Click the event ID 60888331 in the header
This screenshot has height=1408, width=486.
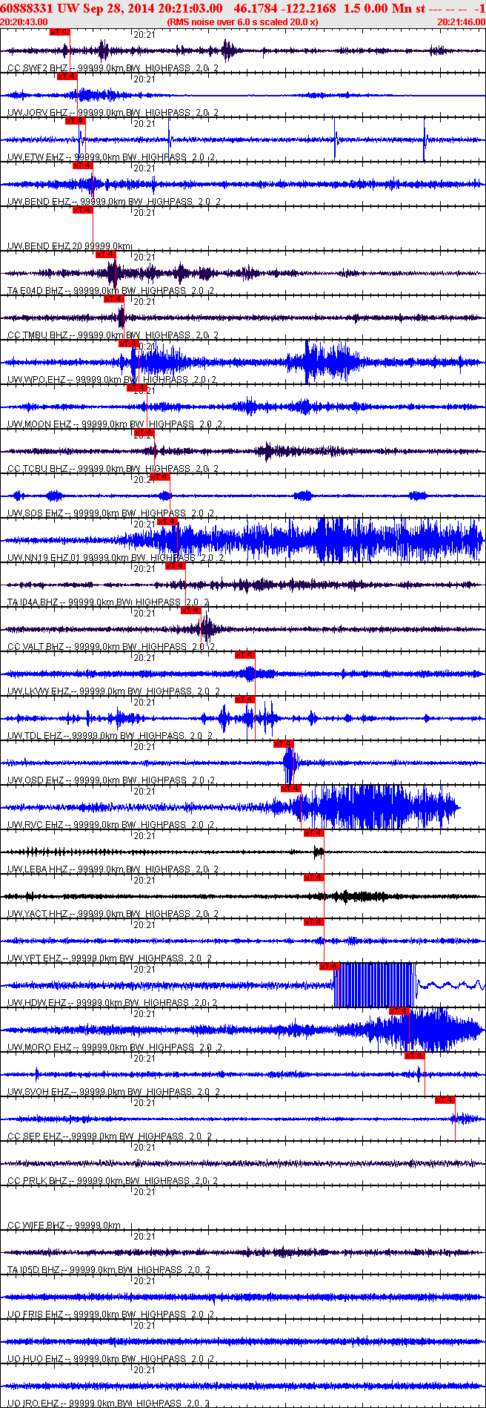pos(26,8)
